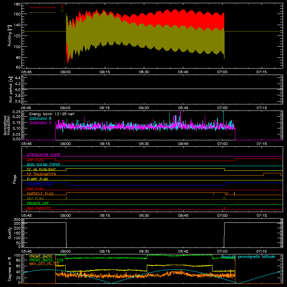Click the 180 tick value on Pointing axis
Image resolution: width=287 pixels, height=287 pixels.
tap(17, 4)
